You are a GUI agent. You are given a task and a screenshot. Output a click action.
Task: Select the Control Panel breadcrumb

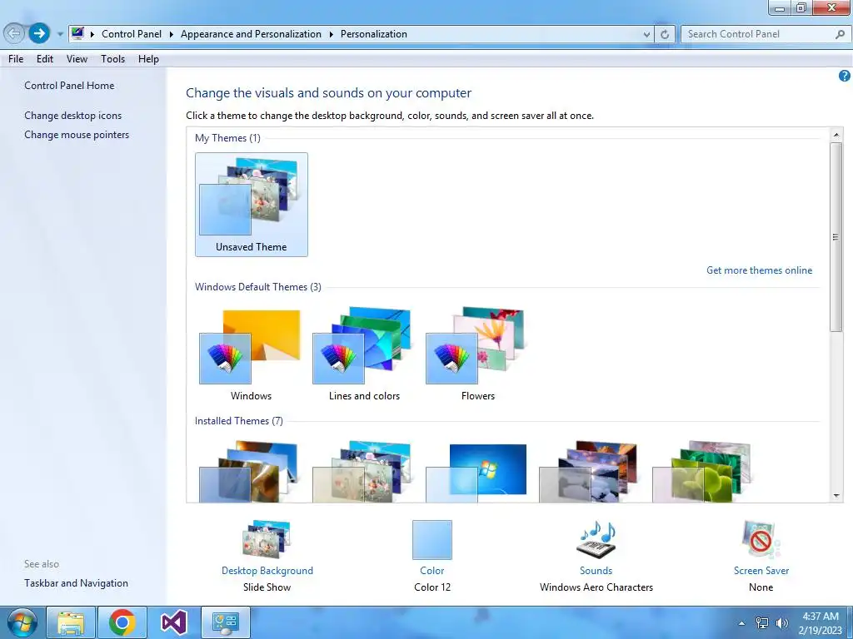point(132,34)
